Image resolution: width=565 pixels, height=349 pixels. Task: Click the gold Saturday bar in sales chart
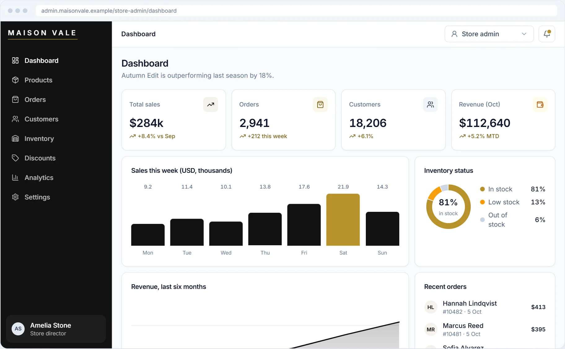tap(343, 220)
